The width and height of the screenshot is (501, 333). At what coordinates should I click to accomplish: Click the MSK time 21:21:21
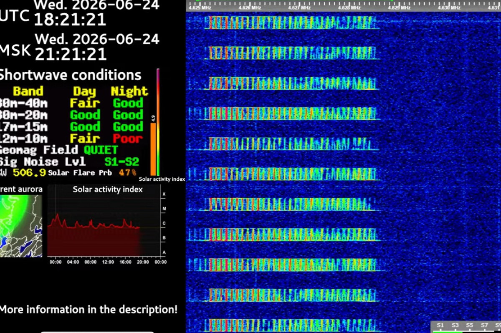(70, 53)
